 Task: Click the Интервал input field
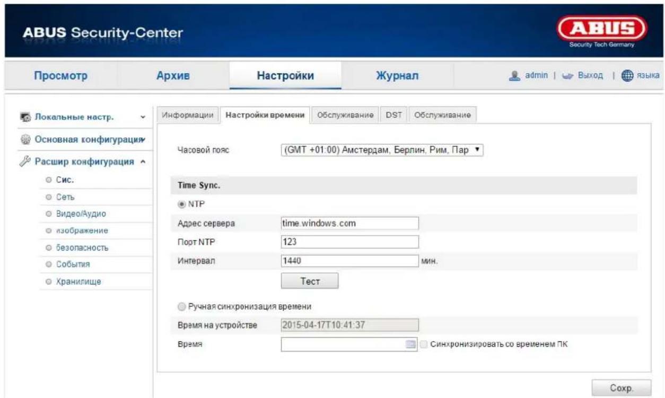coord(350,260)
